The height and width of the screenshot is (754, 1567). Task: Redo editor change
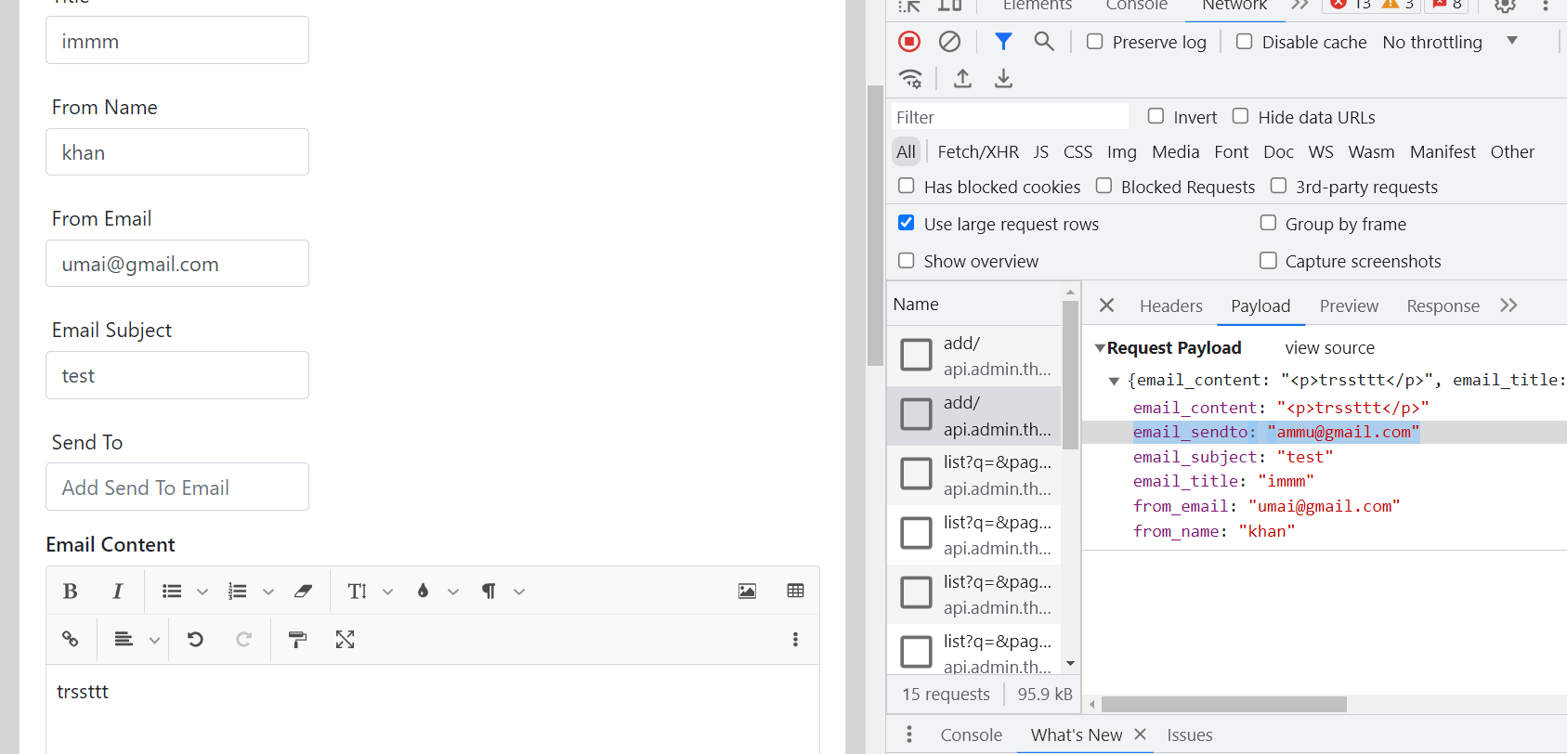click(243, 639)
